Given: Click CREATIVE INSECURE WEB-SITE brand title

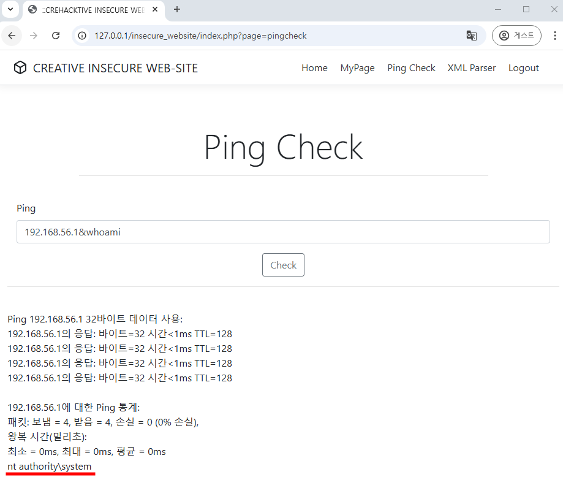Looking at the screenshot, I should click(x=115, y=68).
